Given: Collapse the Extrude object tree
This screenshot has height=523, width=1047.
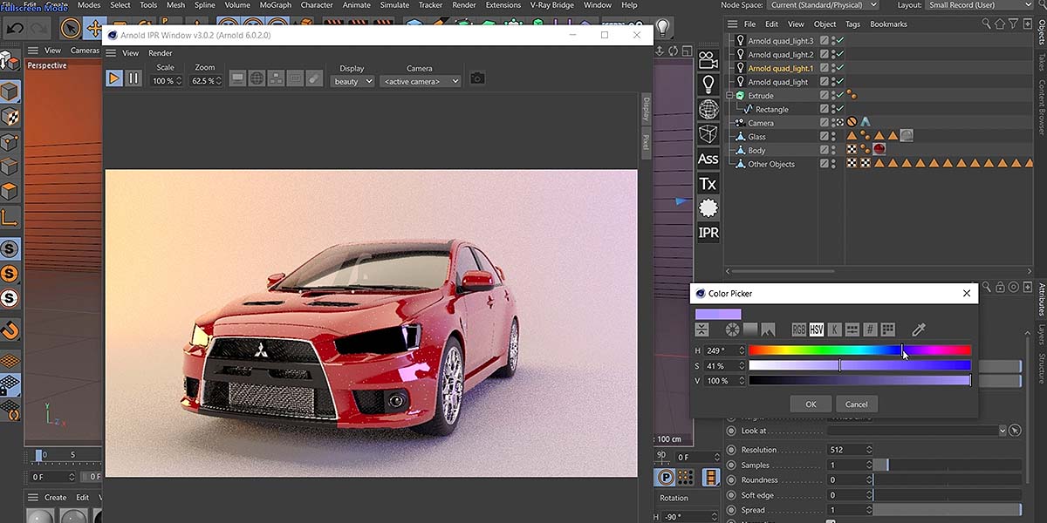Looking at the screenshot, I should 730,95.
